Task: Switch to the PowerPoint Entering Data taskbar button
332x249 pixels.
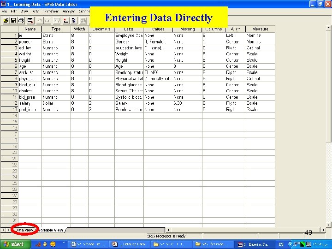Action: click(130, 244)
